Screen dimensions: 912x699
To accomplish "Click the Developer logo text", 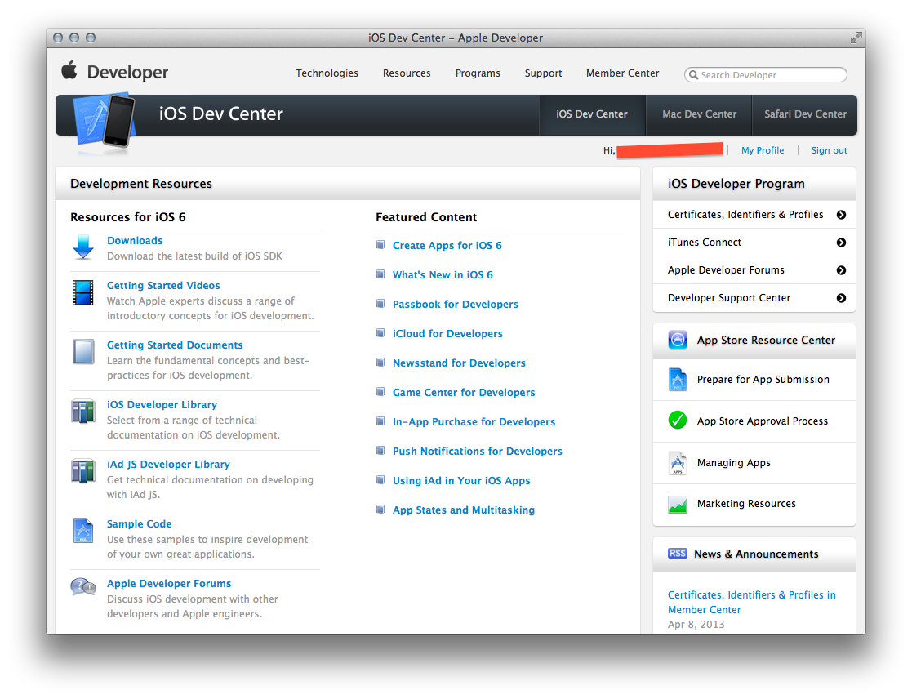I will coord(127,72).
